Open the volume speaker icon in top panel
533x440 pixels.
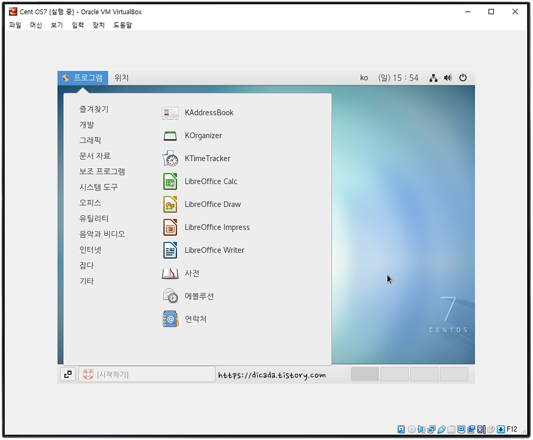447,78
